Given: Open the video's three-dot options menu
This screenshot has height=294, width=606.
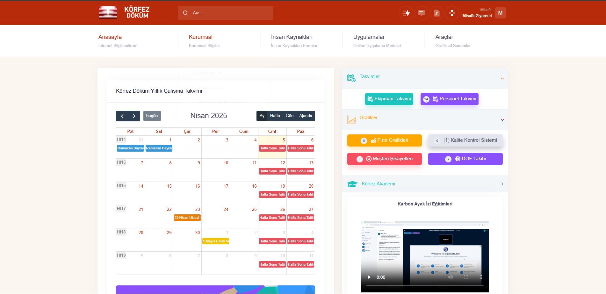Looking at the screenshot, I should [481, 277].
